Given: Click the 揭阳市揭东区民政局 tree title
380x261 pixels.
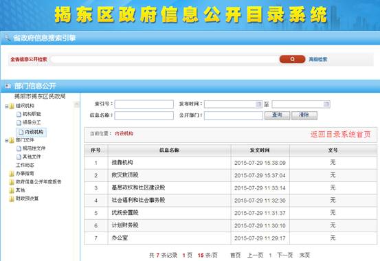Looking at the screenshot, I should click(x=40, y=96).
